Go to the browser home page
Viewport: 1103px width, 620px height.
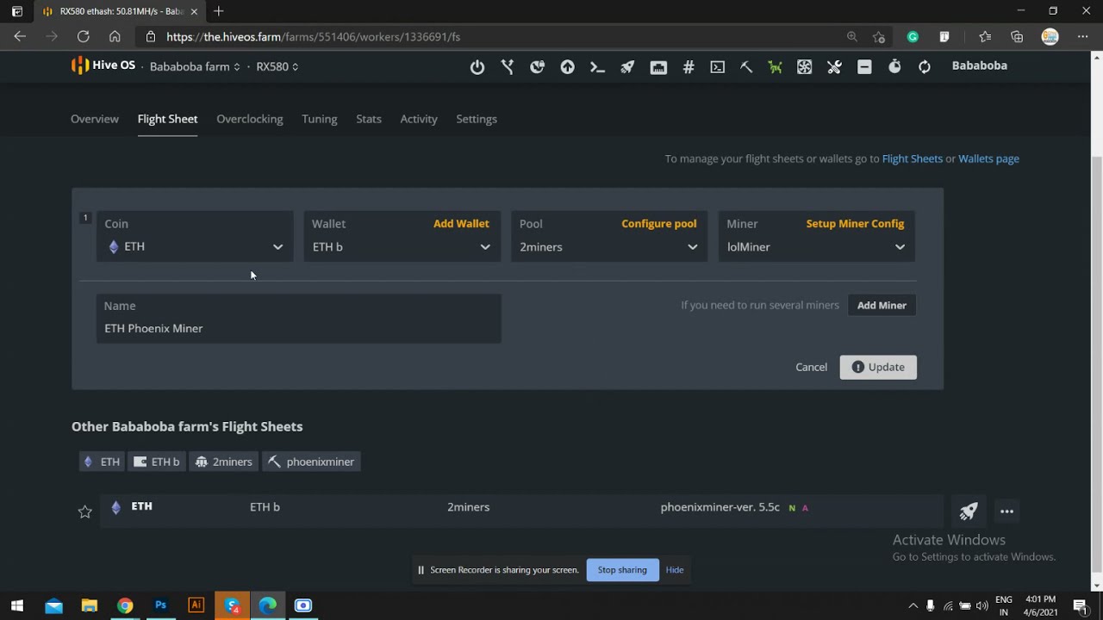pos(115,36)
